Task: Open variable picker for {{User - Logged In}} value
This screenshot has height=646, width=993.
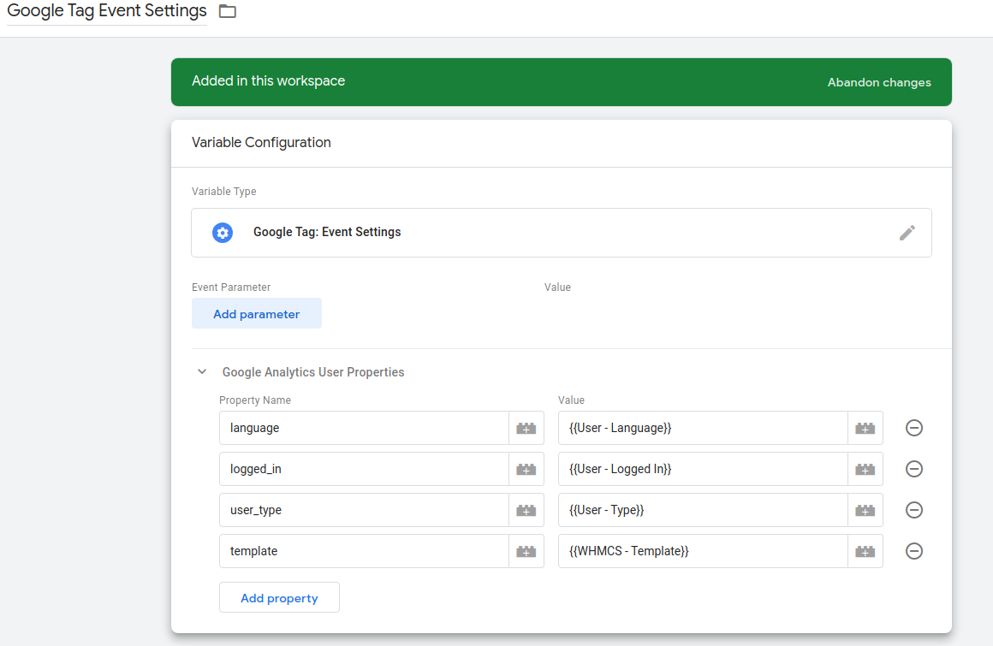Action: tap(865, 469)
